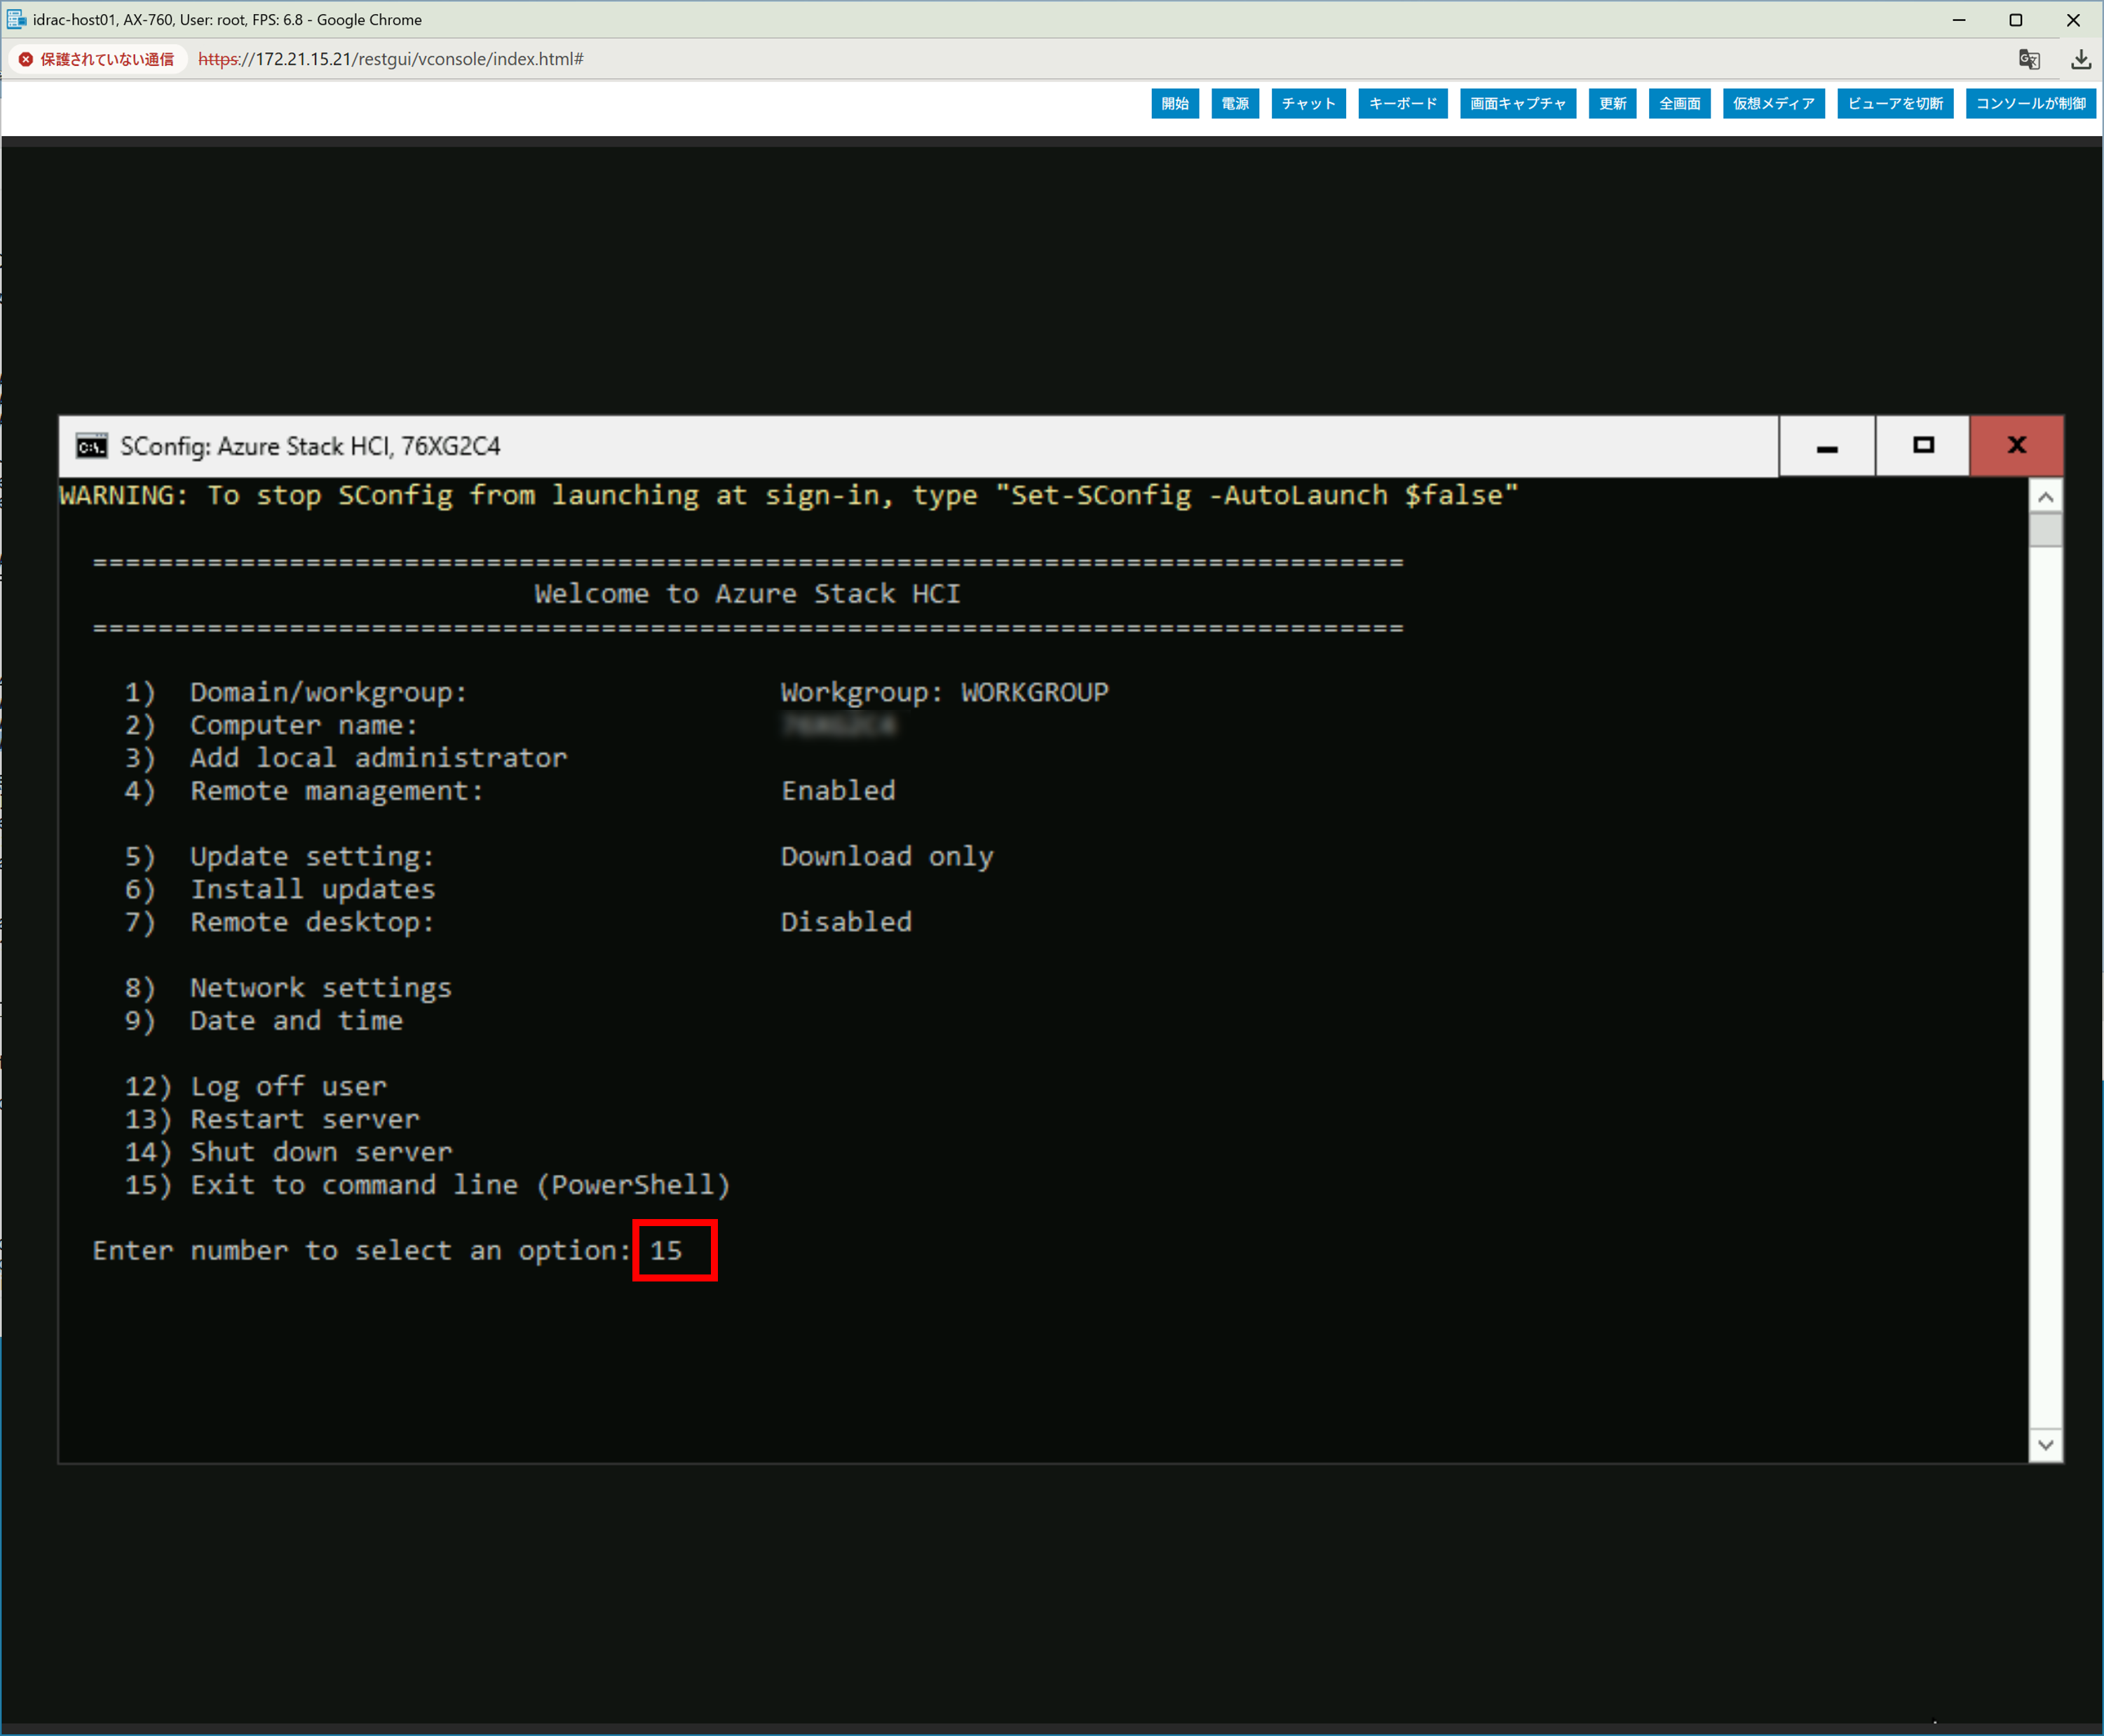2104x1736 pixels.
Task: Switch to 全画面 full screen
Action: tap(1679, 103)
